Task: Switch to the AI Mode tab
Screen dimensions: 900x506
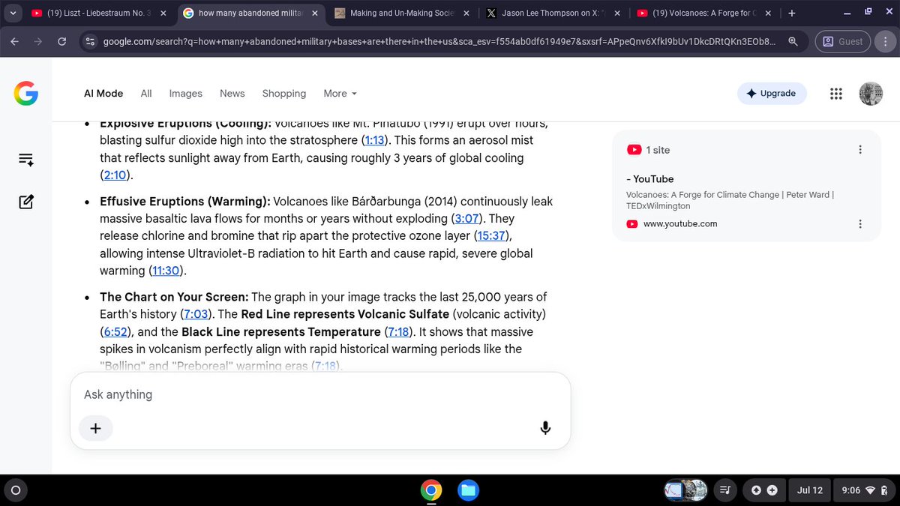Action: coord(103,94)
